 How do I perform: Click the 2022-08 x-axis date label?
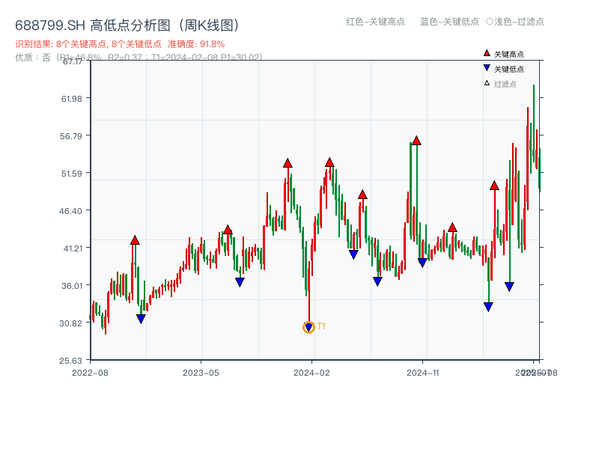click(90, 373)
